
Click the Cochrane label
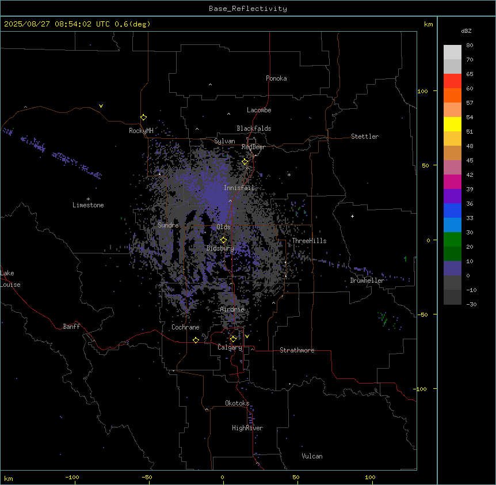click(x=185, y=327)
